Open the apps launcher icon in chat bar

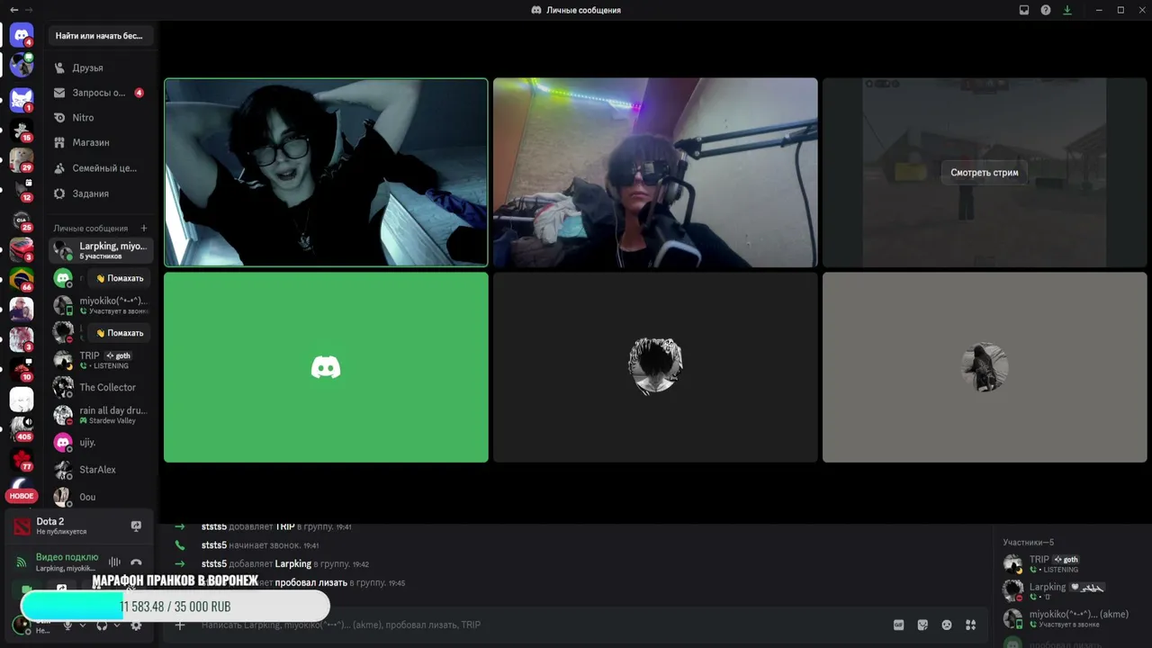click(x=971, y=625)
